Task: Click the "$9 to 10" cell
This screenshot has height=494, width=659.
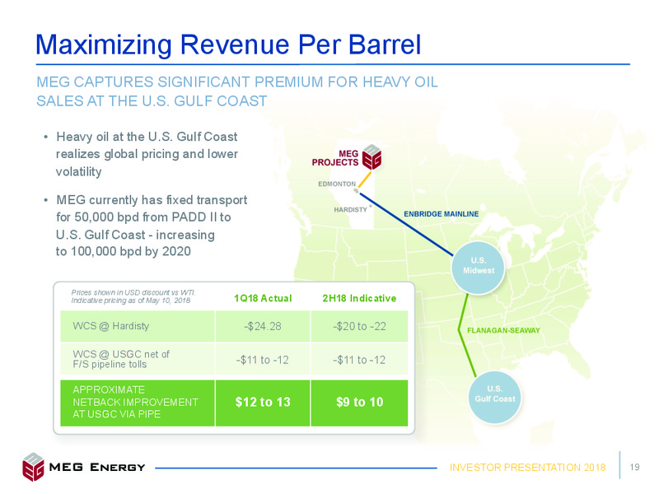Action: coord(359,403)
